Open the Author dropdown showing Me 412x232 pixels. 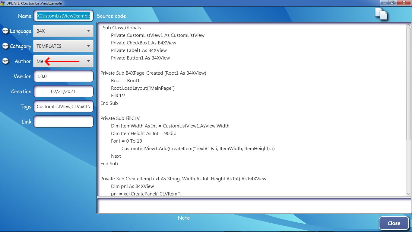point(63,61)
